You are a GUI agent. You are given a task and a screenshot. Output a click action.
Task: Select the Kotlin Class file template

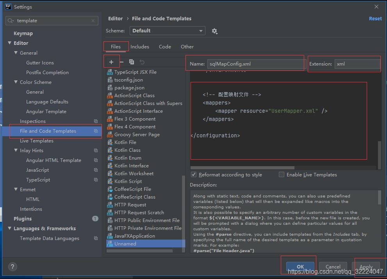(127, 150)
